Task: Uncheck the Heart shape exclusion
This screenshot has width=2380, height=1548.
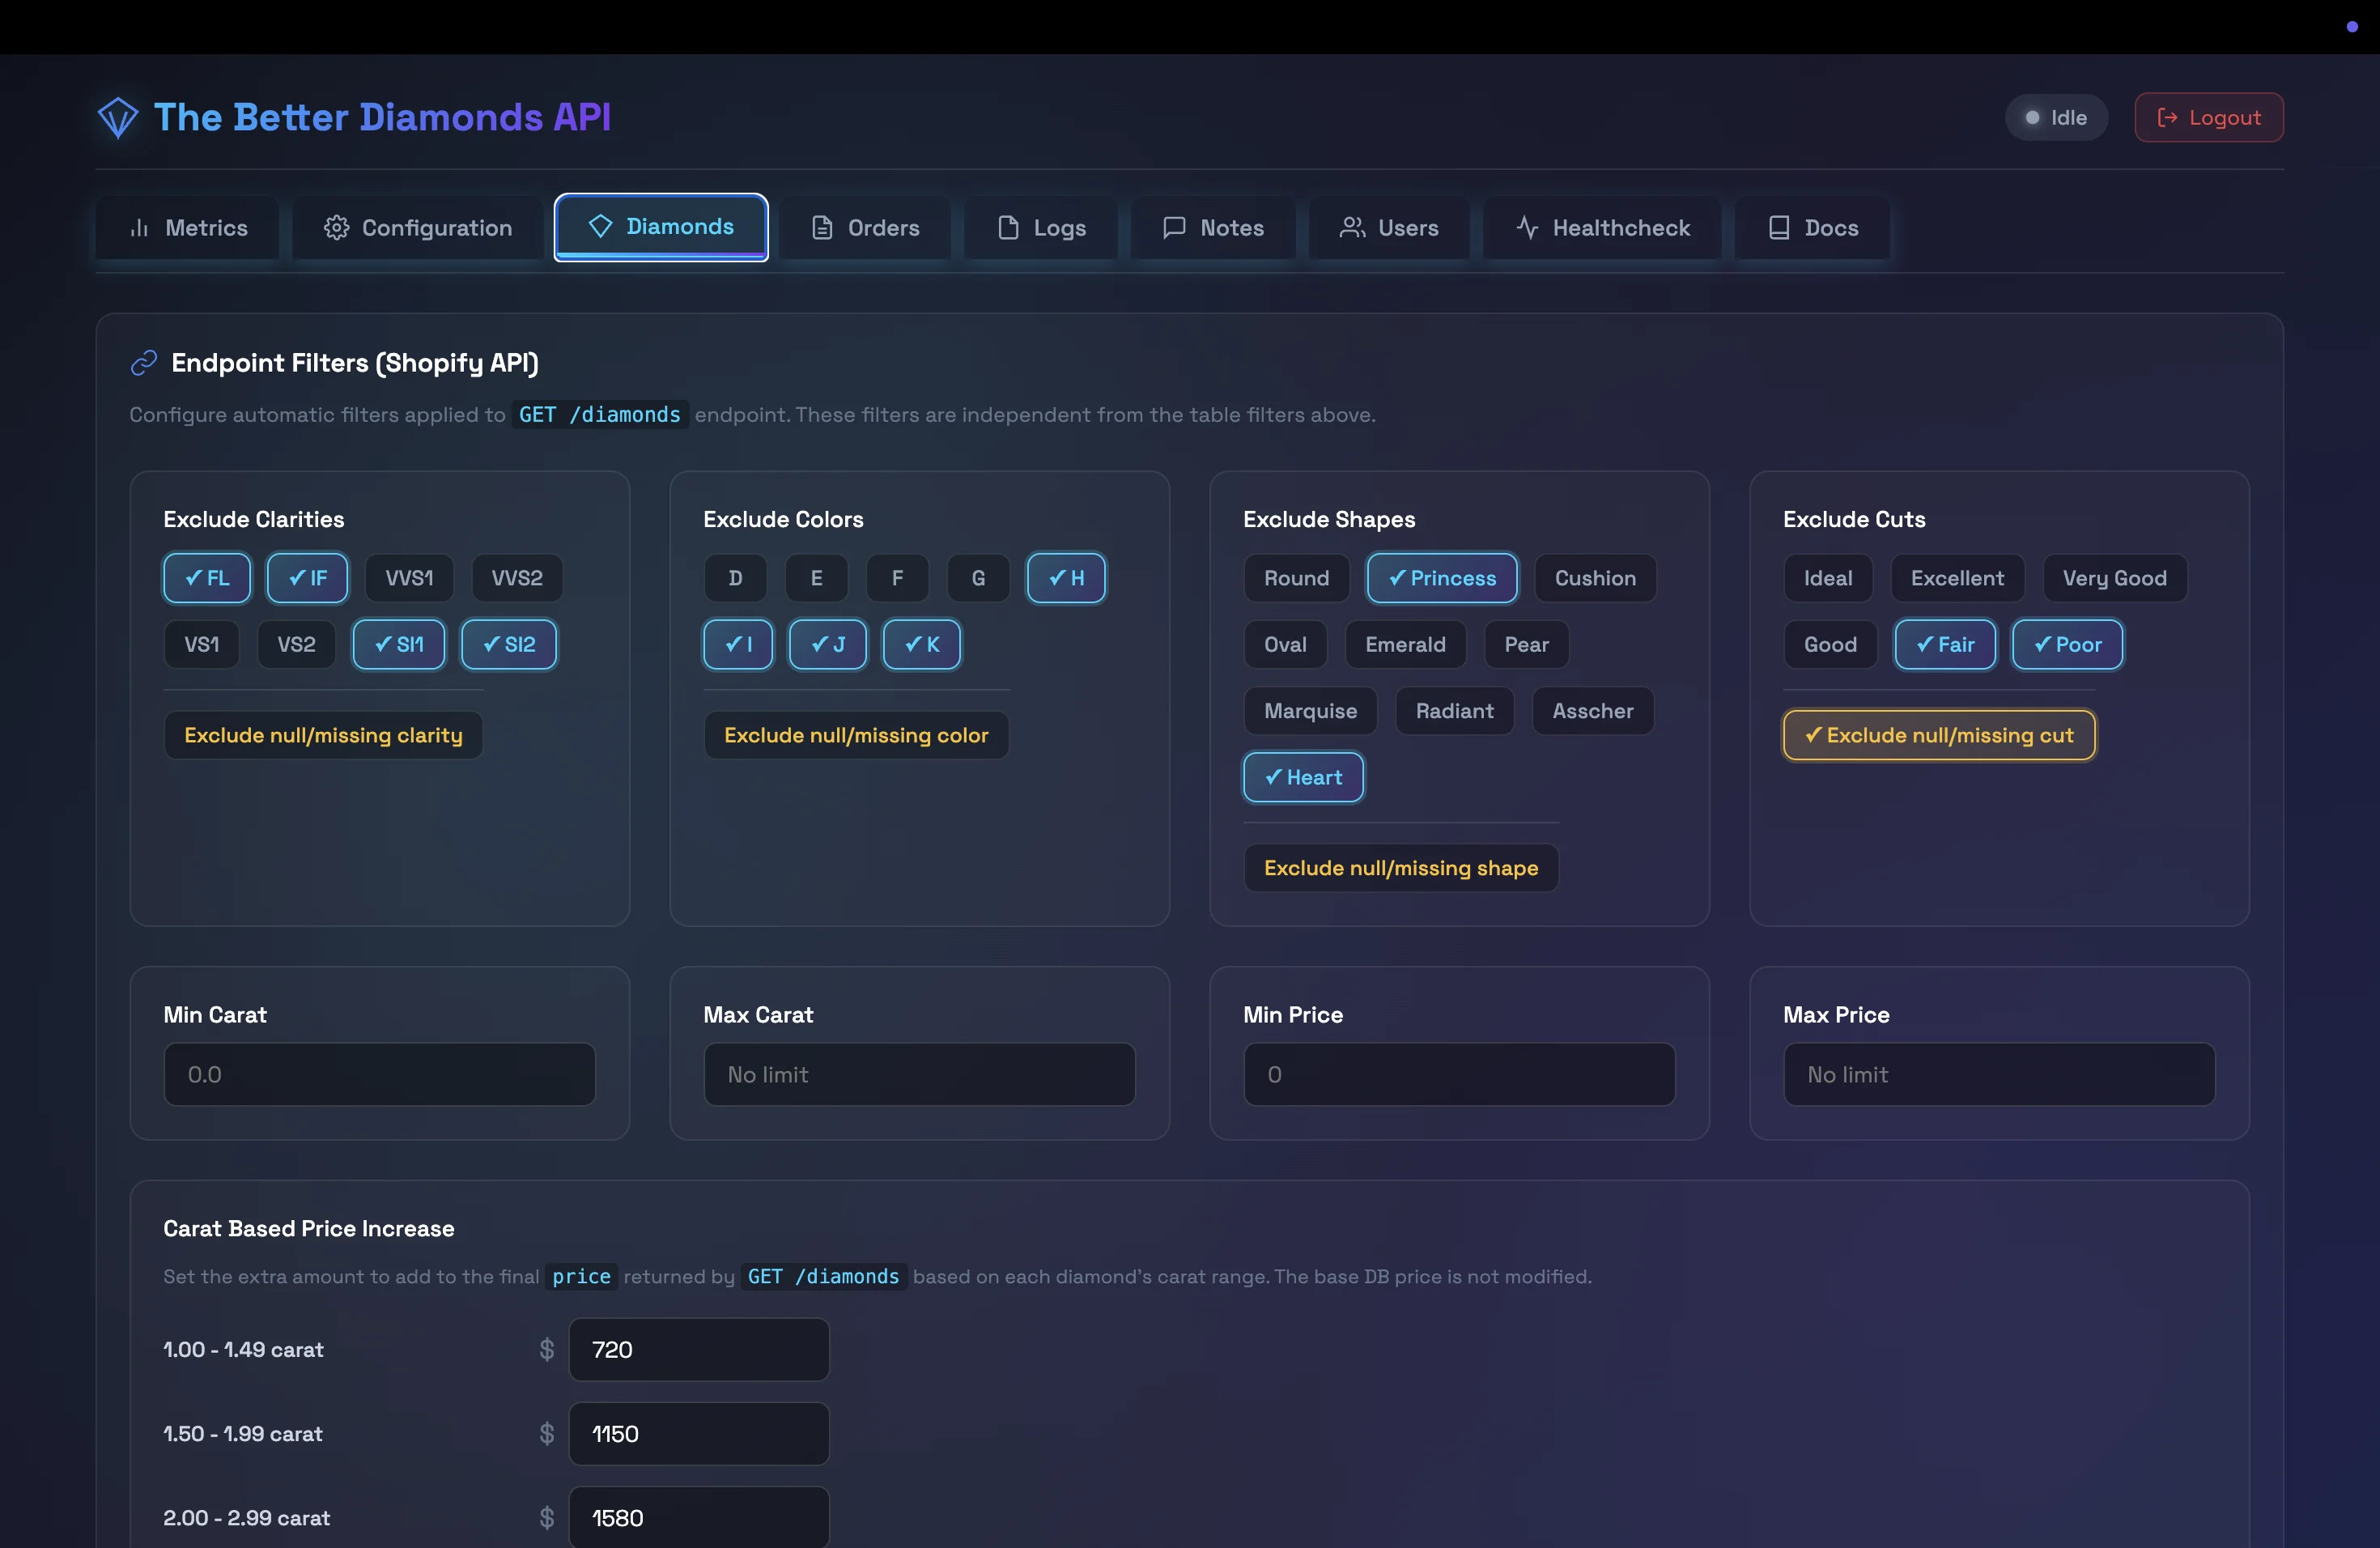Action: 1303,778
